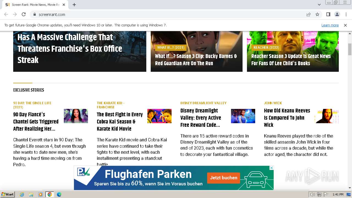Click the scrollbar down arrow

point(350,188)
